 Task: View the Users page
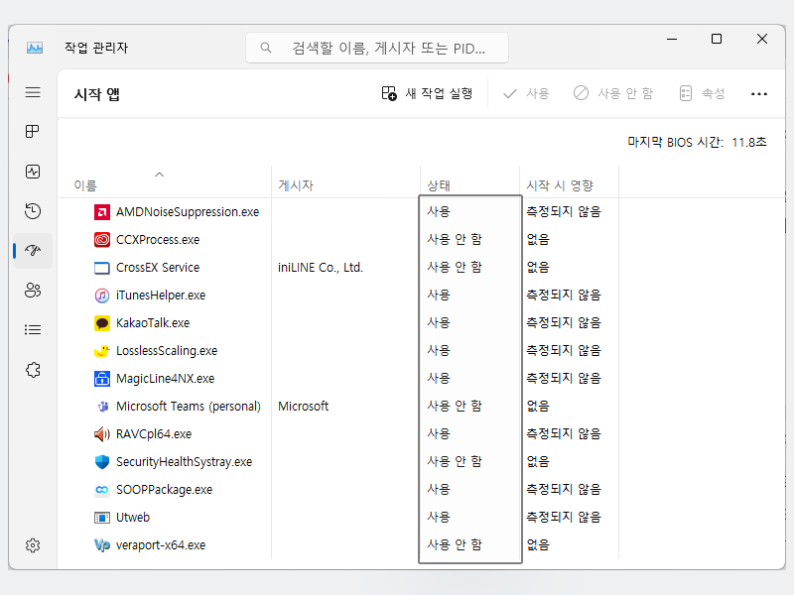[x=33, y=290]
